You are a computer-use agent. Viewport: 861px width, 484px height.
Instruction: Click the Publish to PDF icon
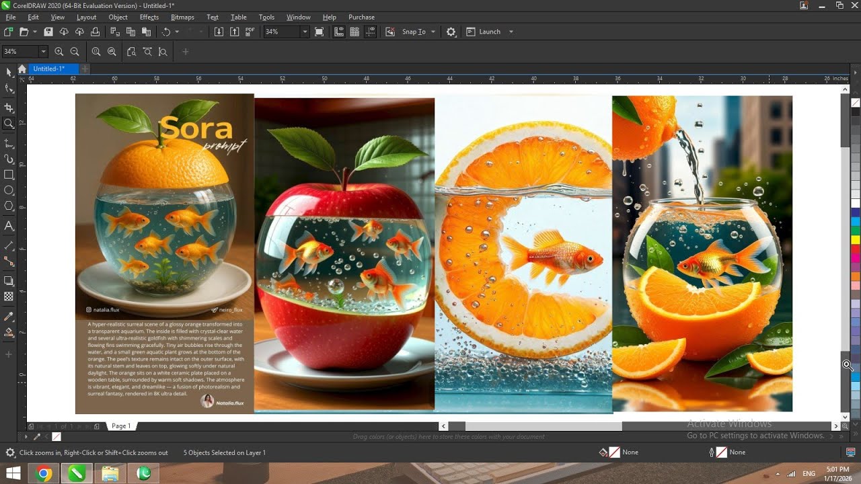point(250,32)
